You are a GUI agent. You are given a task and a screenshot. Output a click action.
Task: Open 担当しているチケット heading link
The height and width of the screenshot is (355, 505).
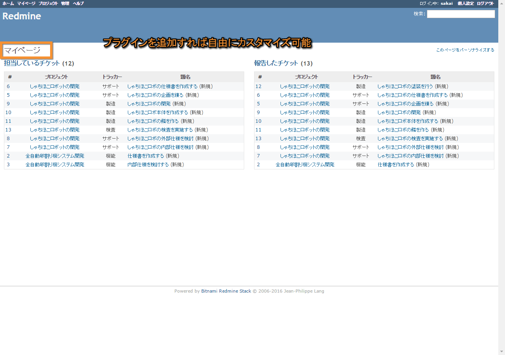pyautogui.click(x=32, y=63)
